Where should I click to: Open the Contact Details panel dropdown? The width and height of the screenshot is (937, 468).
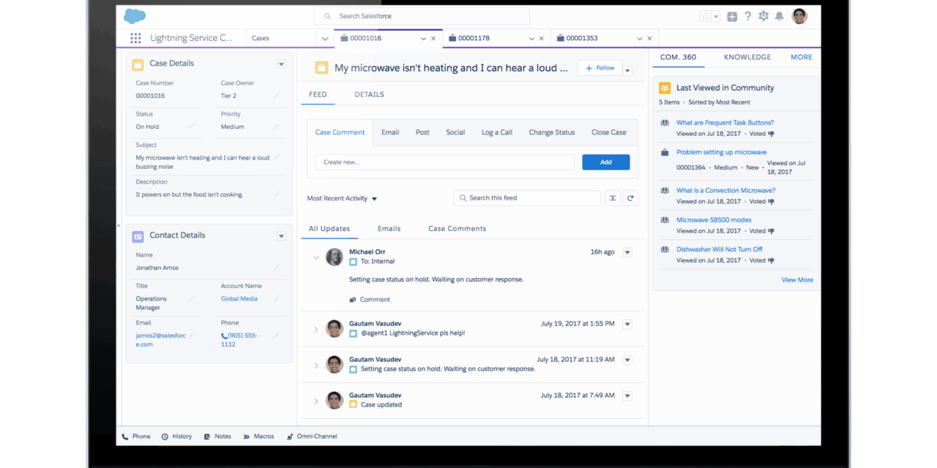tap(281, 236)
